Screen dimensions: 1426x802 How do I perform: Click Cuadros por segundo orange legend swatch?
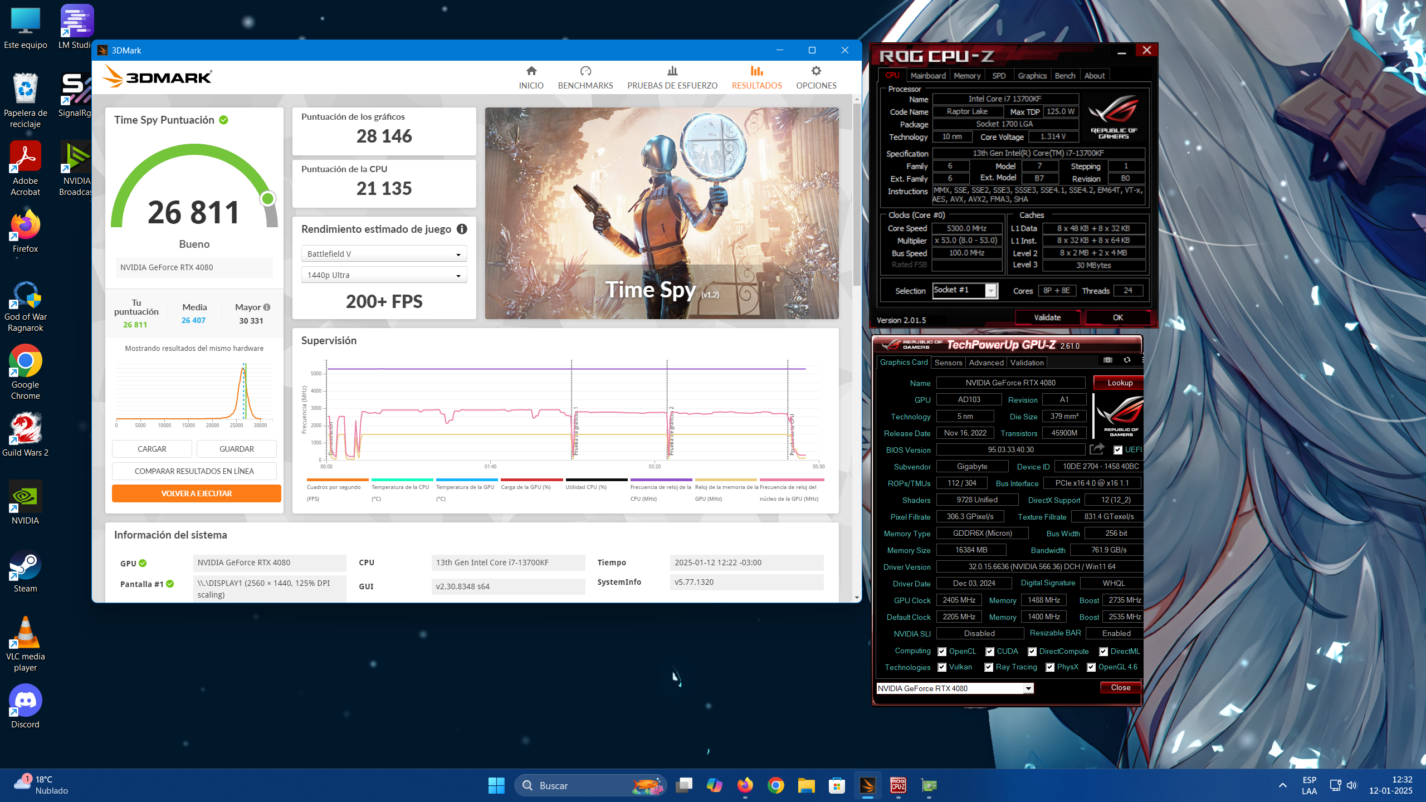tap(338, 480)
